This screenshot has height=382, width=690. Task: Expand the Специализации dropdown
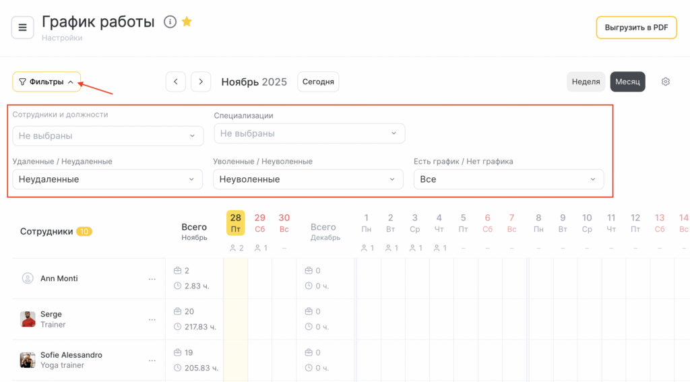(x=309, y=133)
